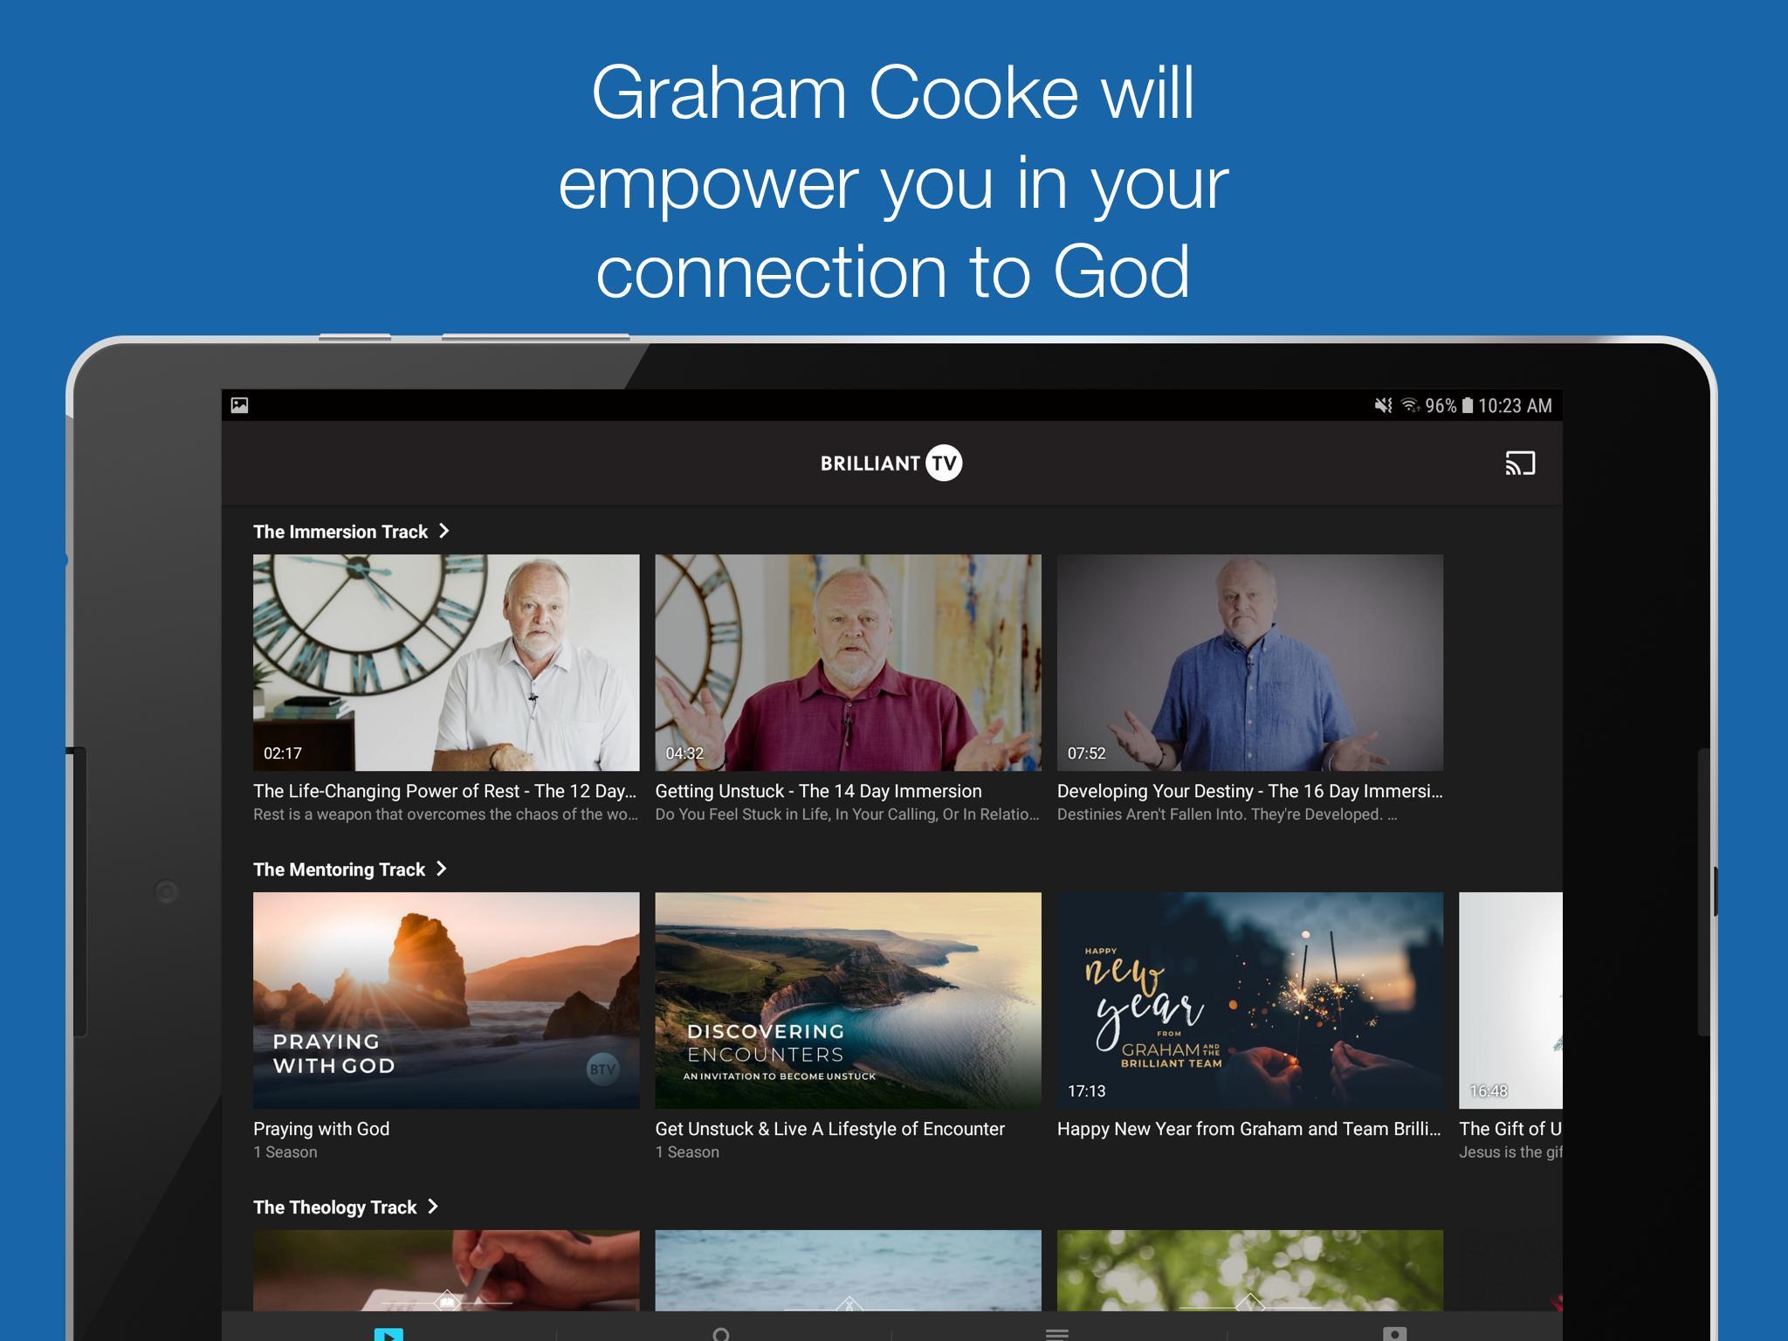Tap the Brilliant TV logo

(x=891, y=463)
